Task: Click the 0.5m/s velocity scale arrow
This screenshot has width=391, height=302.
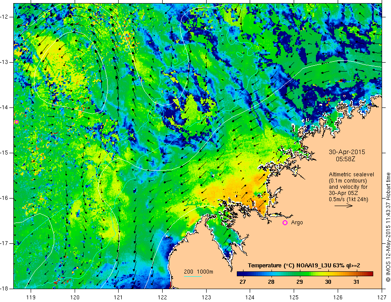Action: click(x=343, y=206)
